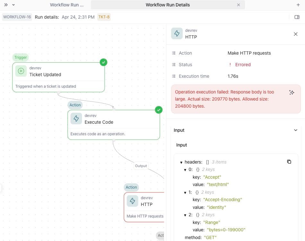Click the Ticket Updated trigger play icon
305x241 pixels.
pyautogui.click(x=21, y=71)
